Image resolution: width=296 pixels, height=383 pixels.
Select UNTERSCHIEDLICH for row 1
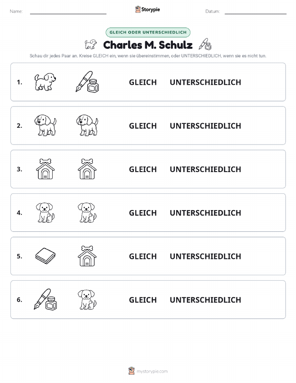[x=205, y=82]
